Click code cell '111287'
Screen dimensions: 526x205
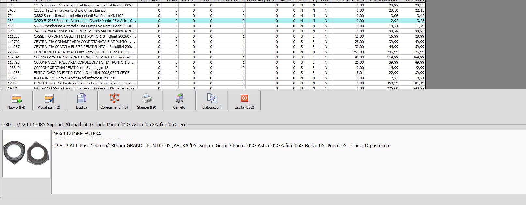click(20, 47)
